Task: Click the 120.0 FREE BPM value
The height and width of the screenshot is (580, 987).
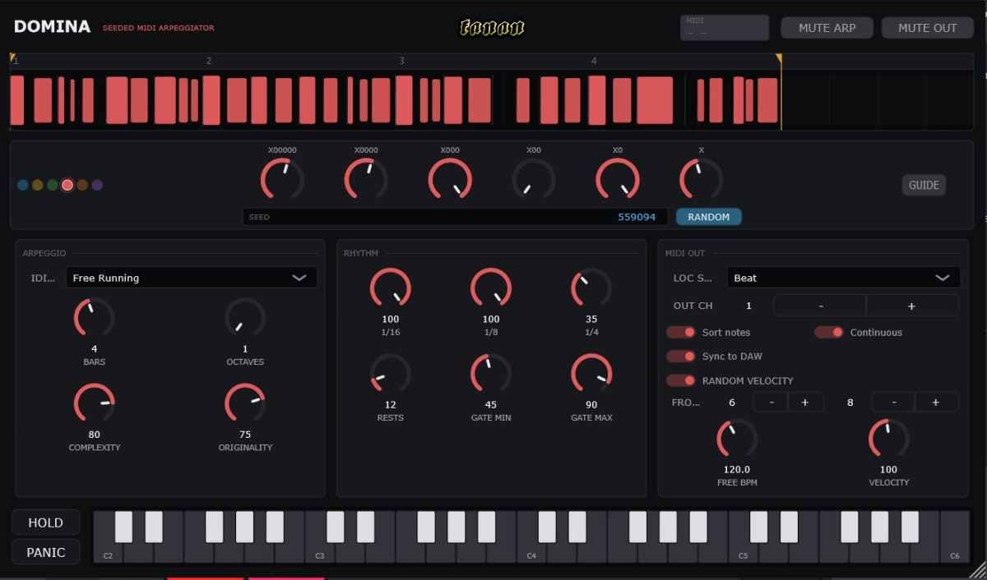Action: (737, 470)
